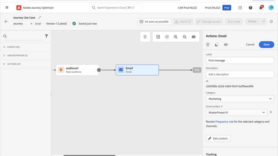Screen dimensions: 278x156
Task: Click the grid layout icon in canvas toolbar
Action: 158,37
